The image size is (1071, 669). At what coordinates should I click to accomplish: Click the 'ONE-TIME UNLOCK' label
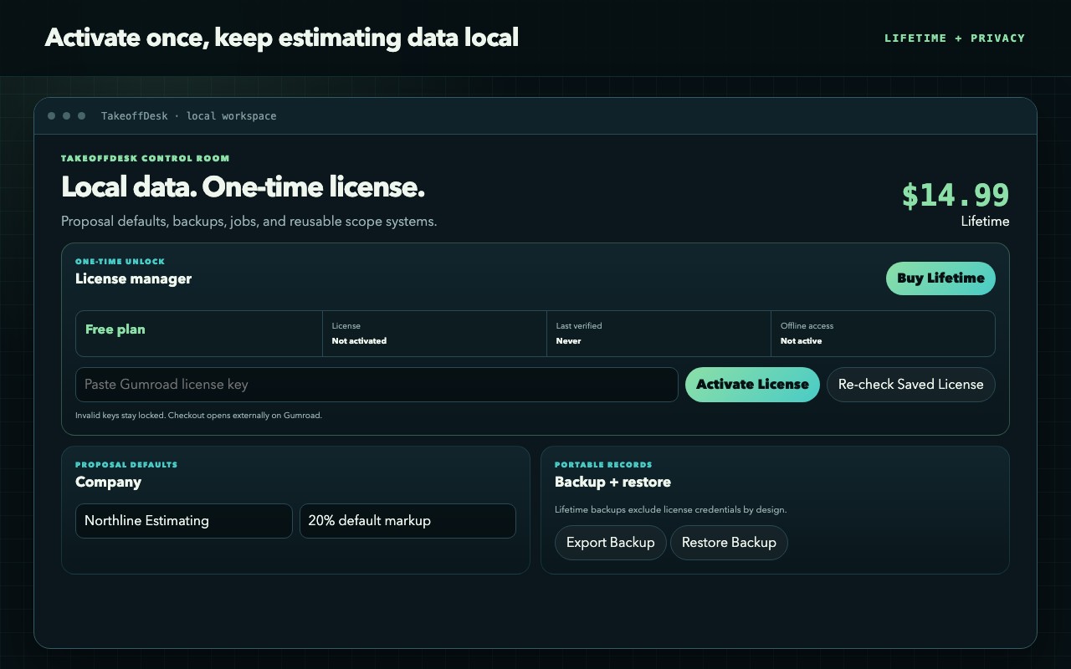pyautogui.click(x=120, y=262)
